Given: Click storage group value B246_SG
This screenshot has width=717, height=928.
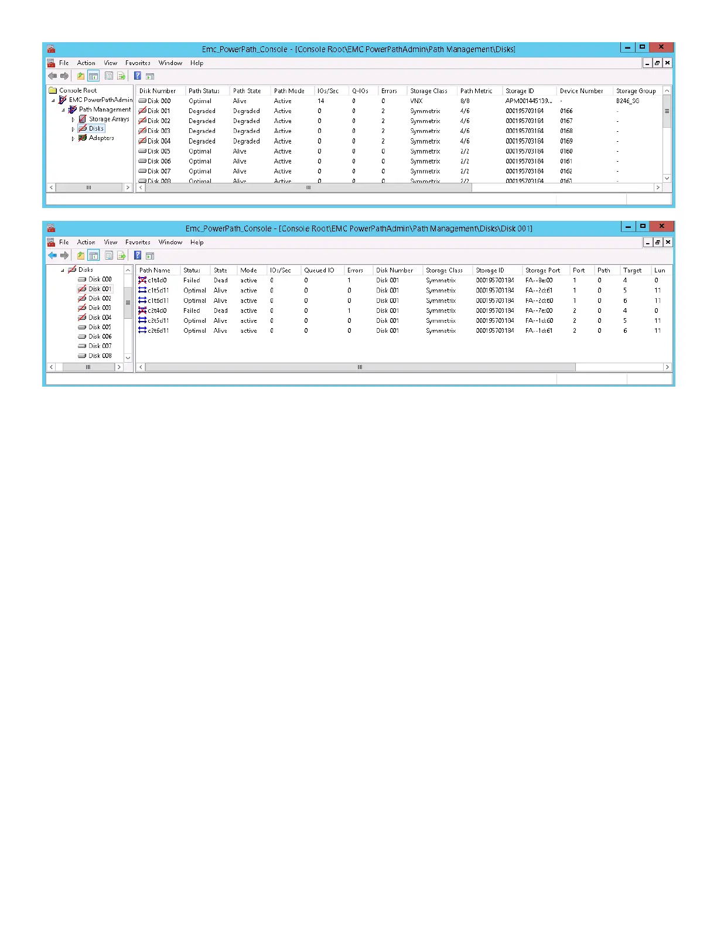Looking at the screenshot, I should pyautogui.click(x=627, y=101).
